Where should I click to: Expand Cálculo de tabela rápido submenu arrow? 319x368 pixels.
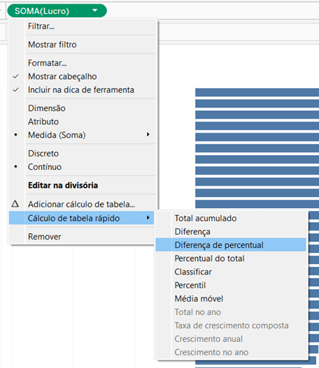[148, 218]
